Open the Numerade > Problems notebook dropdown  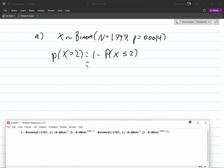click(193, 22)
